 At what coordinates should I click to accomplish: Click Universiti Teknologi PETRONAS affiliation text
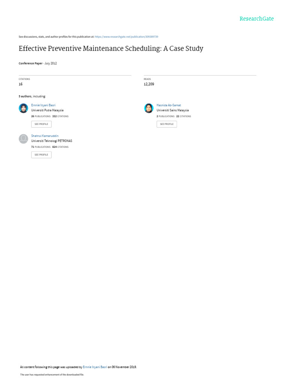tap(52, 141)
